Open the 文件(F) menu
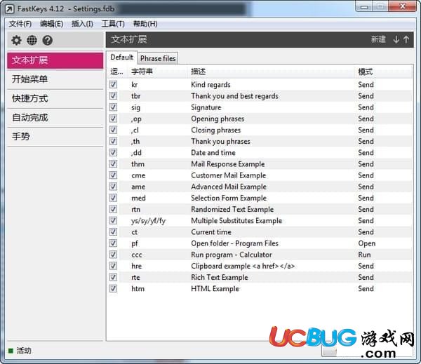421x364 pixels. [20, 24]
